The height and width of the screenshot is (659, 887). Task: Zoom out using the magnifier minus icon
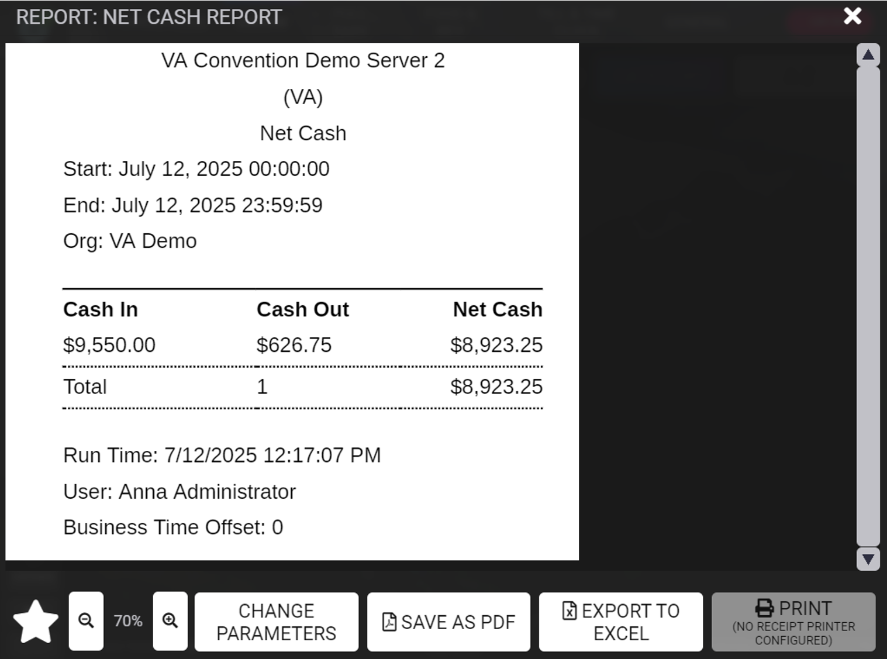tap(86, 621)
